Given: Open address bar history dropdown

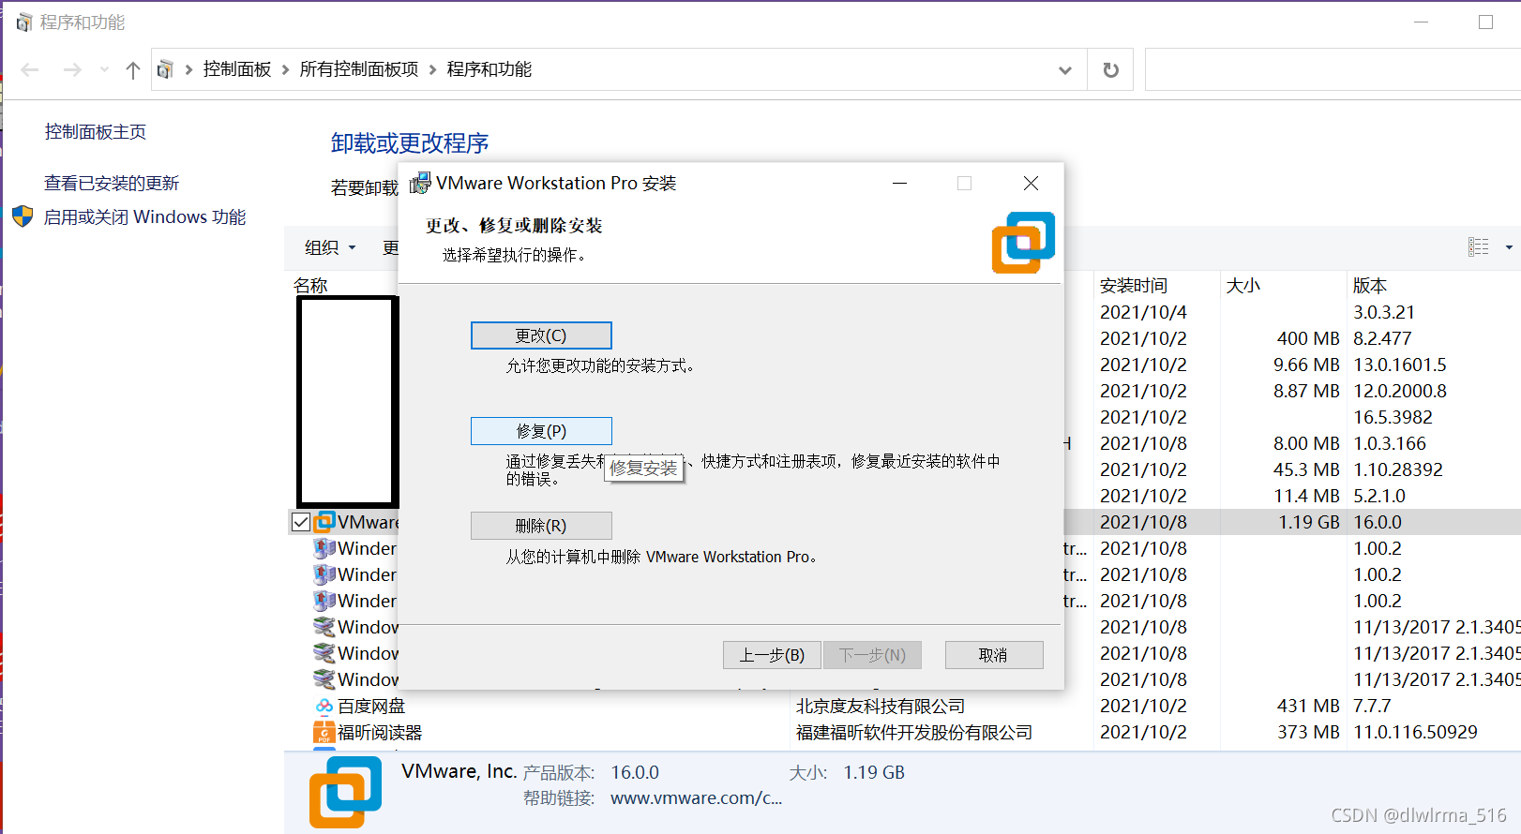Looking at the screenshot, I should [x=1065, y=70].
